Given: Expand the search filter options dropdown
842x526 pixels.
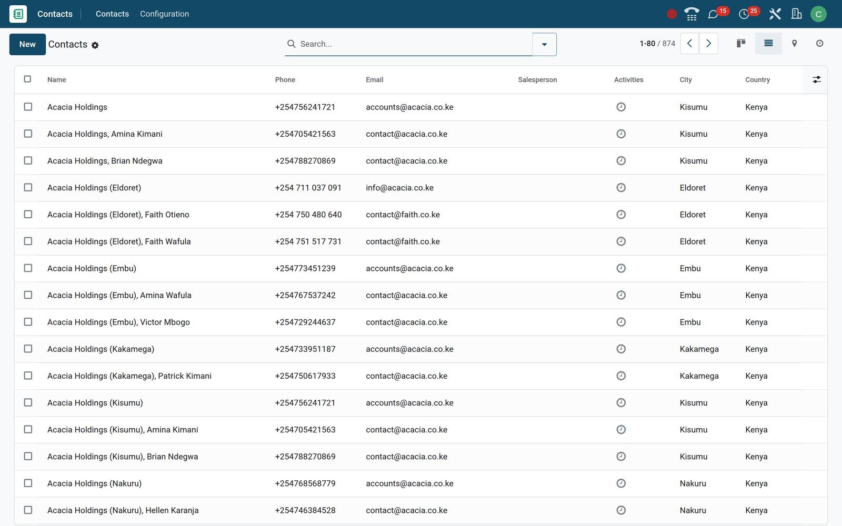Looking at the screenshot, I should pos(544,44).
